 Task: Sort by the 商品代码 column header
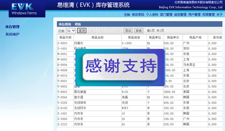[x=65, y=37]
